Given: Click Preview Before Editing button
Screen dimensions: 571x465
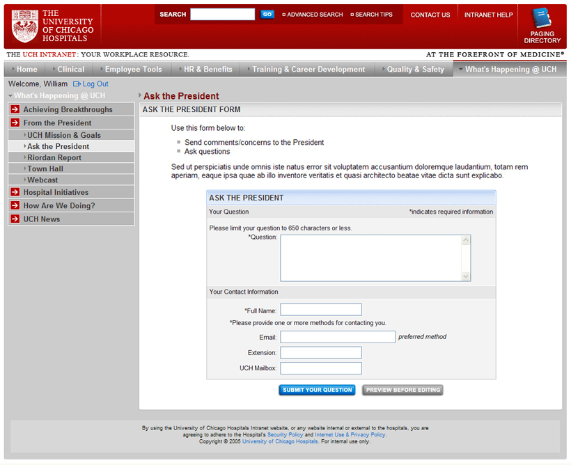Looking at the screenshot, I should tap(402, 390).
